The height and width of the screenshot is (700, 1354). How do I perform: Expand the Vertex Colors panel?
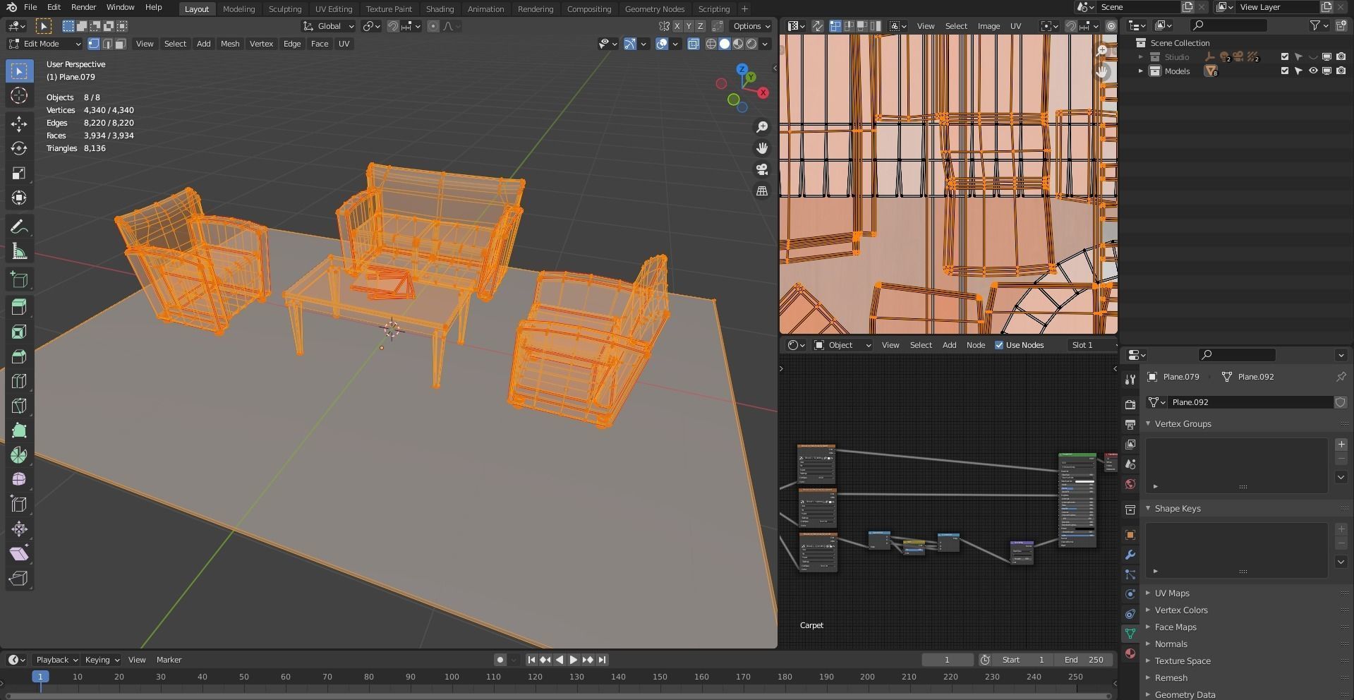point(1181,610)
